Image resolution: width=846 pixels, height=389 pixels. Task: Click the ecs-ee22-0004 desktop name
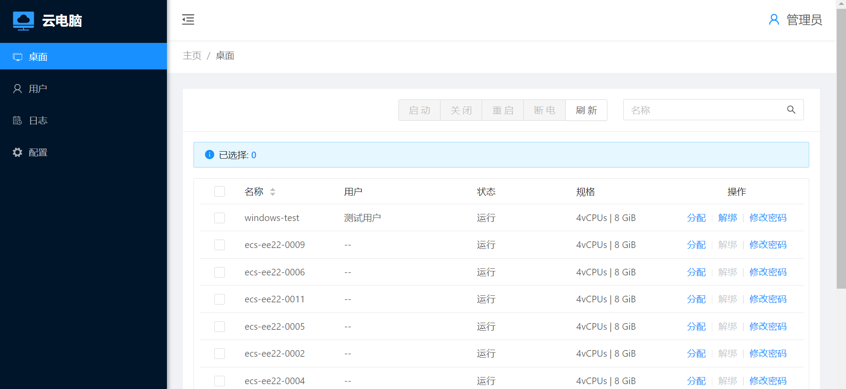tap(274, 381)
